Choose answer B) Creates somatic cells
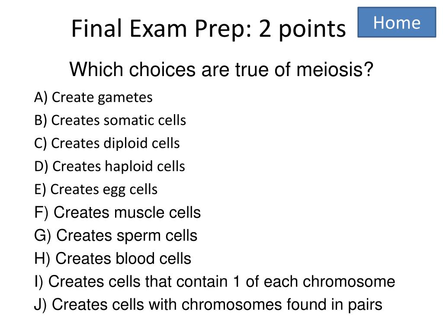The width and height of the screenshot is (443, 332). pyautogui.click(x=110, y=120)
